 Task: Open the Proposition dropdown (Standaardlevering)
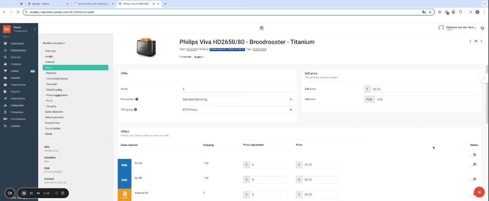tap(237, 99)
